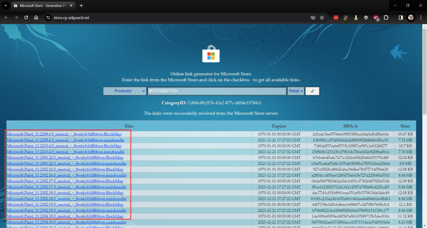Open Microsoft.Paint_11.2302.16.0 BlockMap link
The height and width of the screenshot is (228, 427).
click(x=65, y=169)
